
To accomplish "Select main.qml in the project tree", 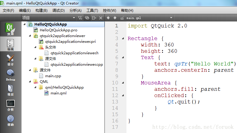I will (x=58, y=93).
